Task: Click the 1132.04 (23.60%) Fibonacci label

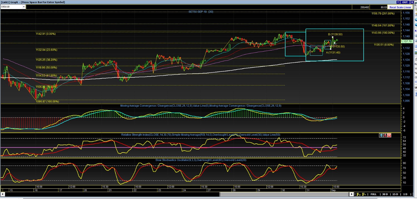Action: pos(46,50)
